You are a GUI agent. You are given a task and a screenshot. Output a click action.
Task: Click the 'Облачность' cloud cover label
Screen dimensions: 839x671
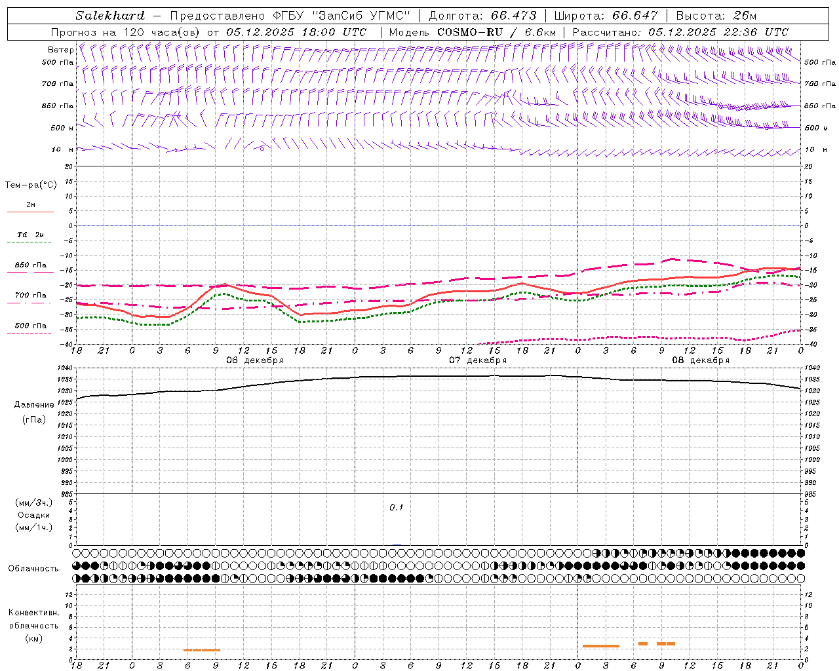33,569
